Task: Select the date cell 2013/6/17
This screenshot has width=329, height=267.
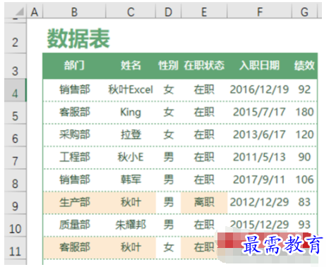Action: [x=260, y=135]
